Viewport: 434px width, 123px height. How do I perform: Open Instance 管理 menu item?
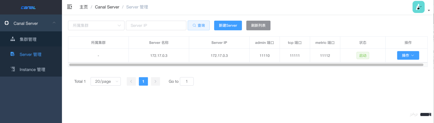[31, 69]
